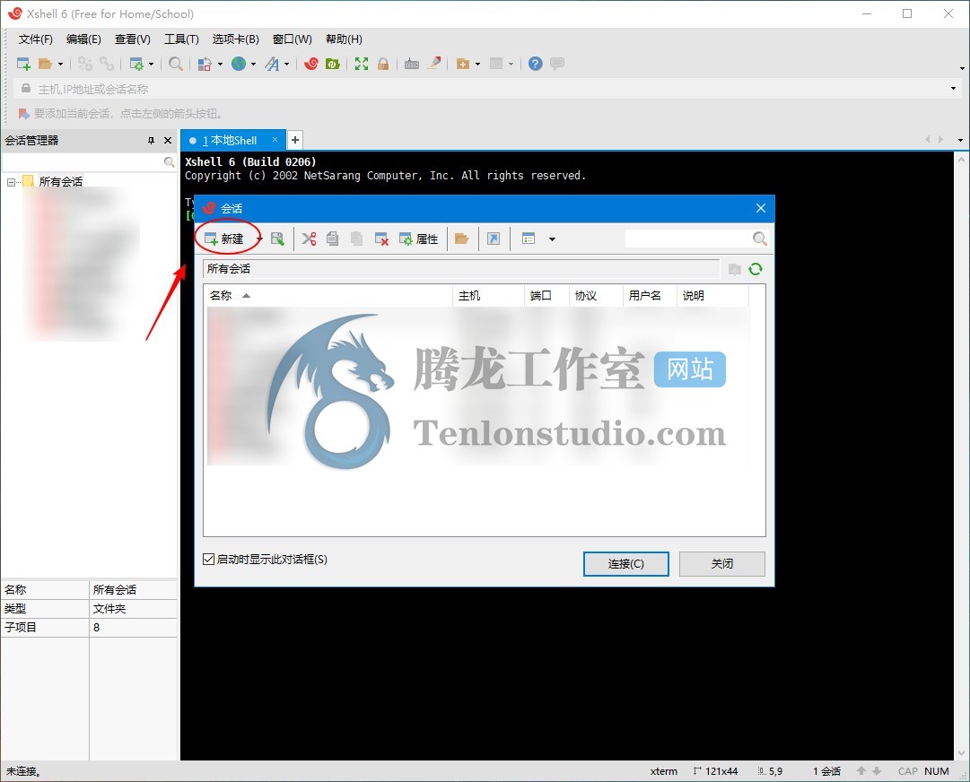
Task: Add a new tab with the plus button
Action: [295, 140]
